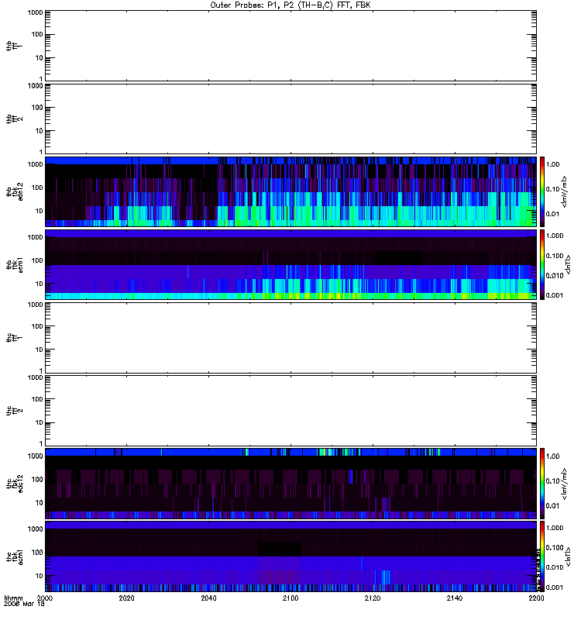Select the thb fbk edc12 color bar

click(542, 191)
